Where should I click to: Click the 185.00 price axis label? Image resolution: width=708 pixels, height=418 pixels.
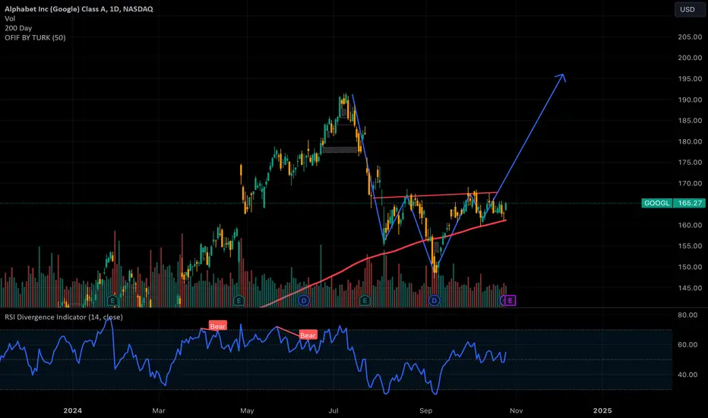point(690,121)
